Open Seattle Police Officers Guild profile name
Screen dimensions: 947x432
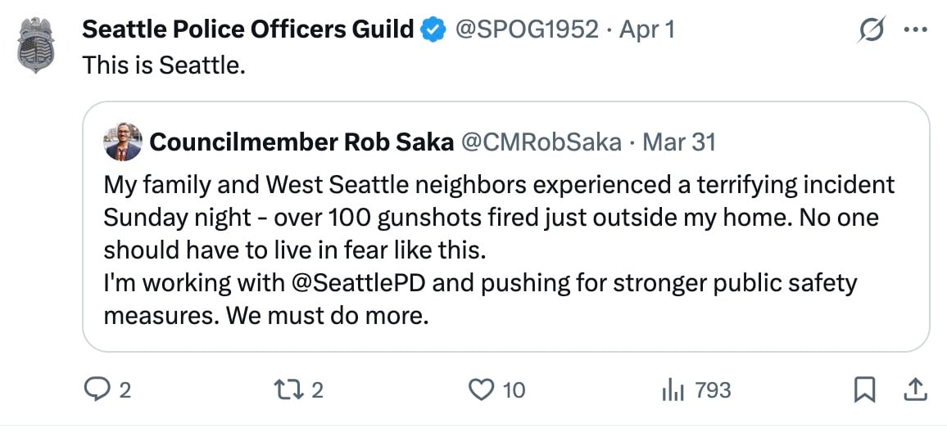coord(248,30)
